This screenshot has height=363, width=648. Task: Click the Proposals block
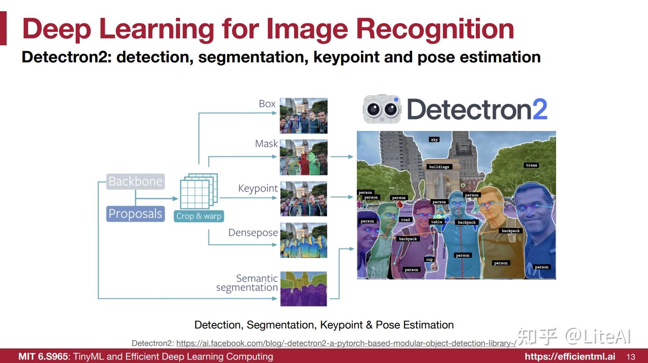pyautogui.click(x=136, y=214)
